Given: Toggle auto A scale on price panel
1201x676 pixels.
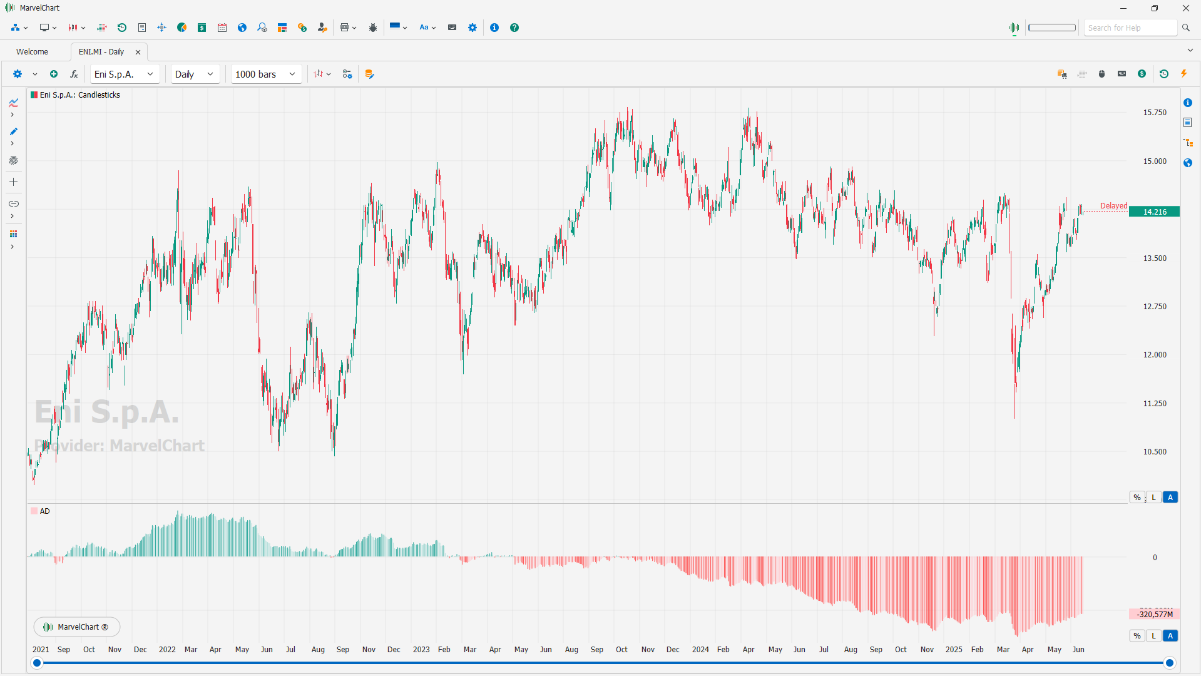Looking at the screenshot, I should pos(1170,498).
